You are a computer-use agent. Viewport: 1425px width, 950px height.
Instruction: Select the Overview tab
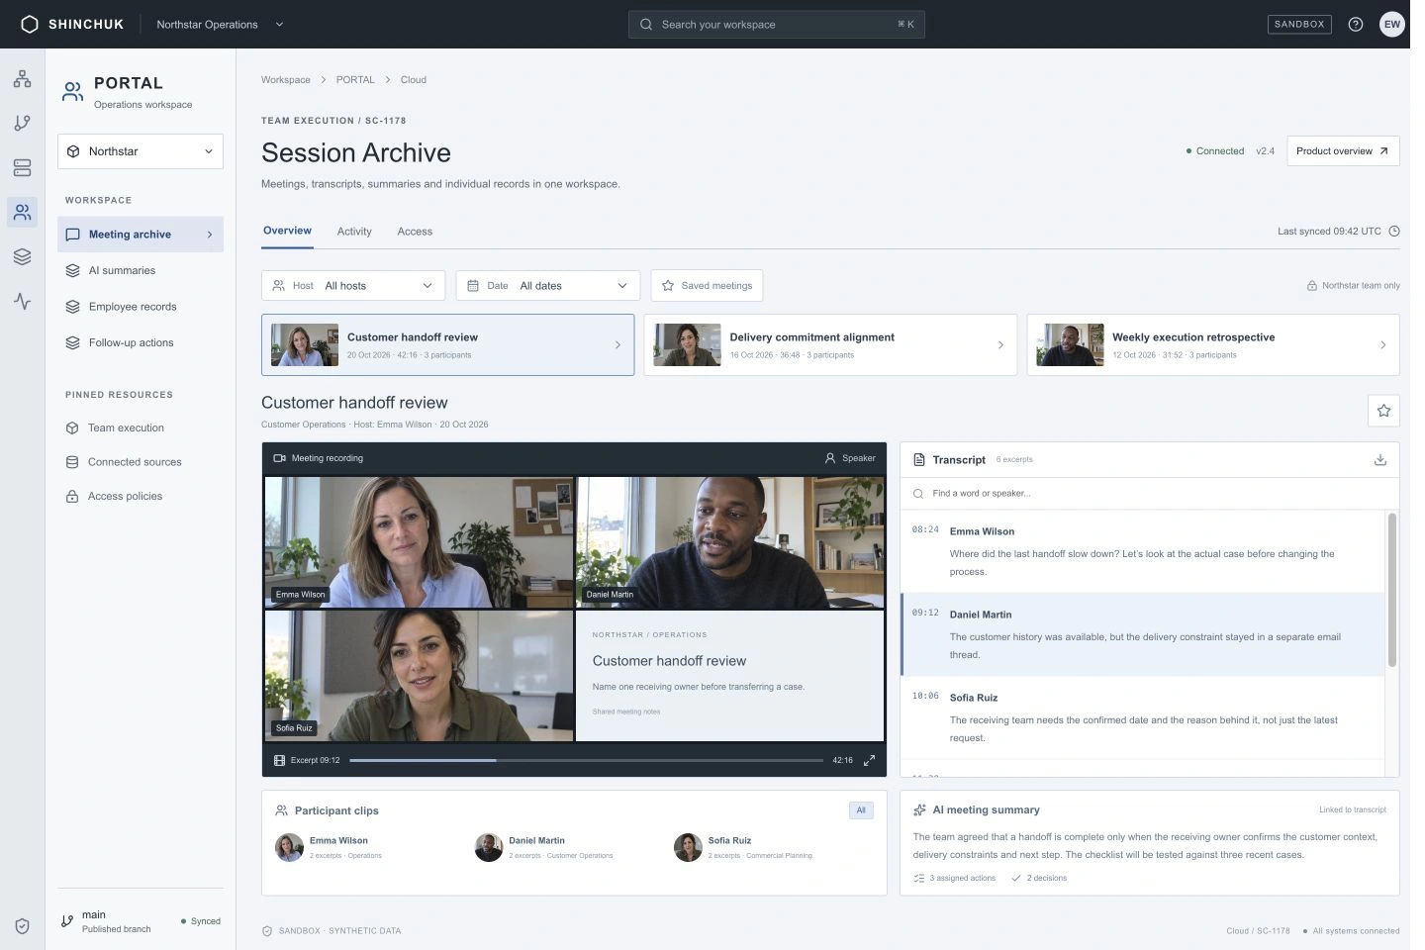[287, 231]
